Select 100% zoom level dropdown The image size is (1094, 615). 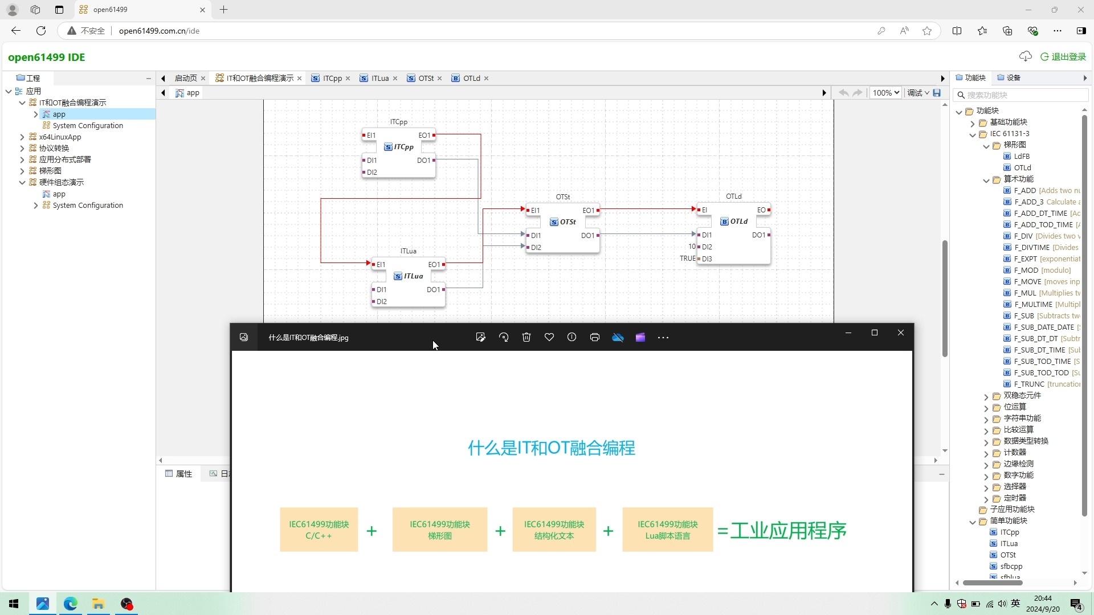point(886,92)
